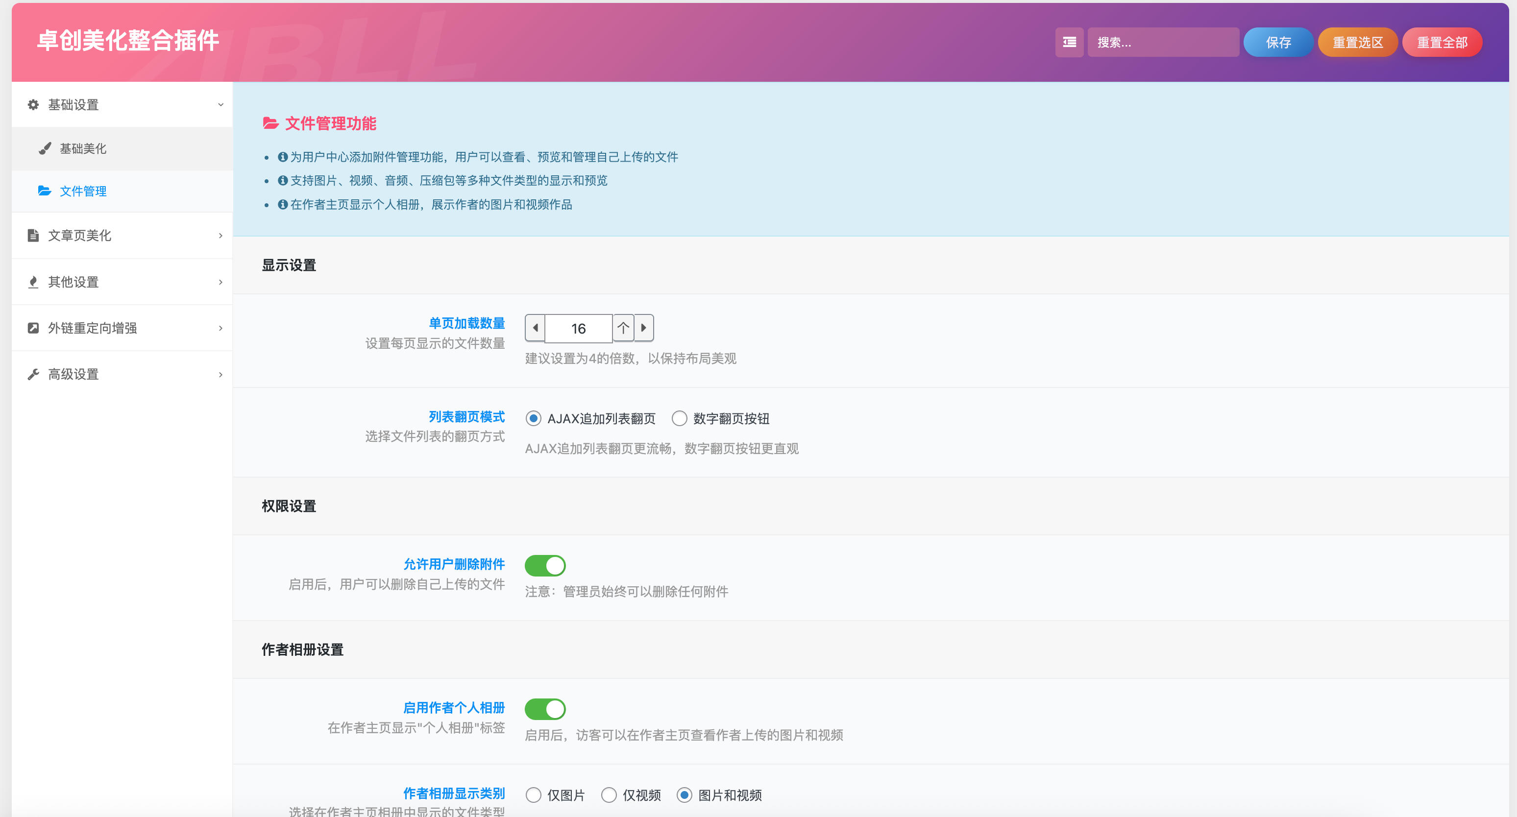Click the open folder icon in 文件管理功能 heading
The width and height of the screenshot is (1517, 817).
click(270, 123)
